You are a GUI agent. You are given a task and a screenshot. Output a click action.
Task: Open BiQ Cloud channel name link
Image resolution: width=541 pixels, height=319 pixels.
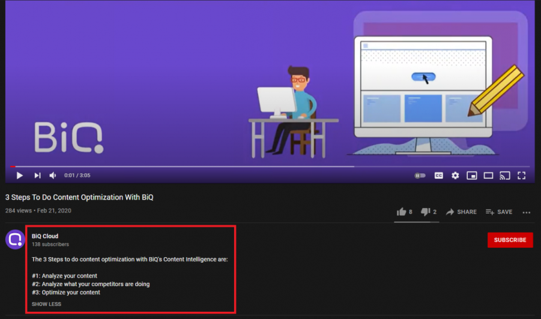[x=45, y=236]
